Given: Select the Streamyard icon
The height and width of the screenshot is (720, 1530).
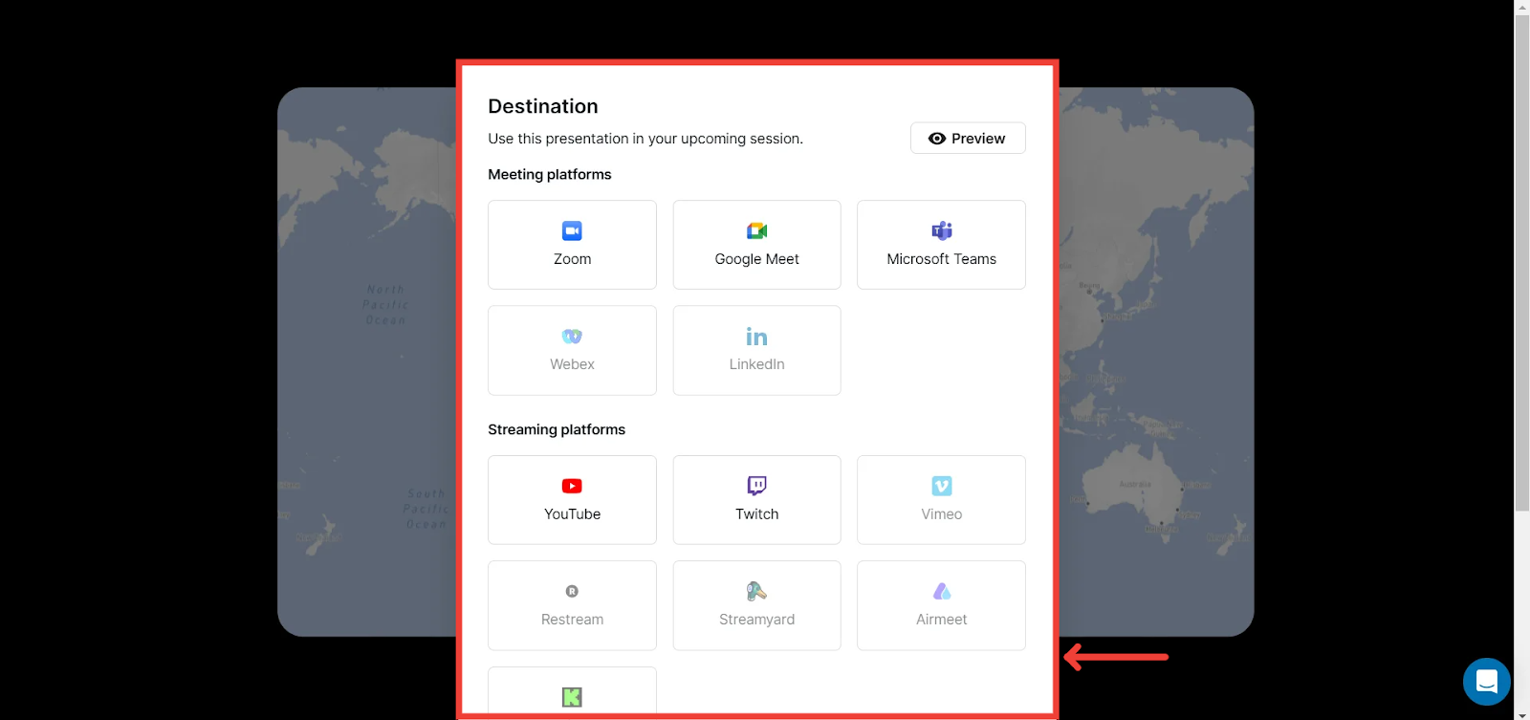Looking at the screenshot, I should point(756,592).
